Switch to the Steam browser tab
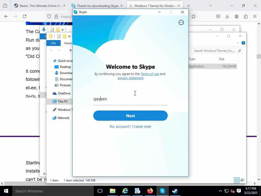This screenshot has width=261, height=196. [40, 6]
